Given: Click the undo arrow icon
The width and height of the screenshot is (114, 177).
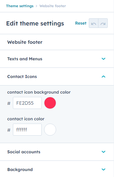Looking at the screenshot, I should (94, 23).
